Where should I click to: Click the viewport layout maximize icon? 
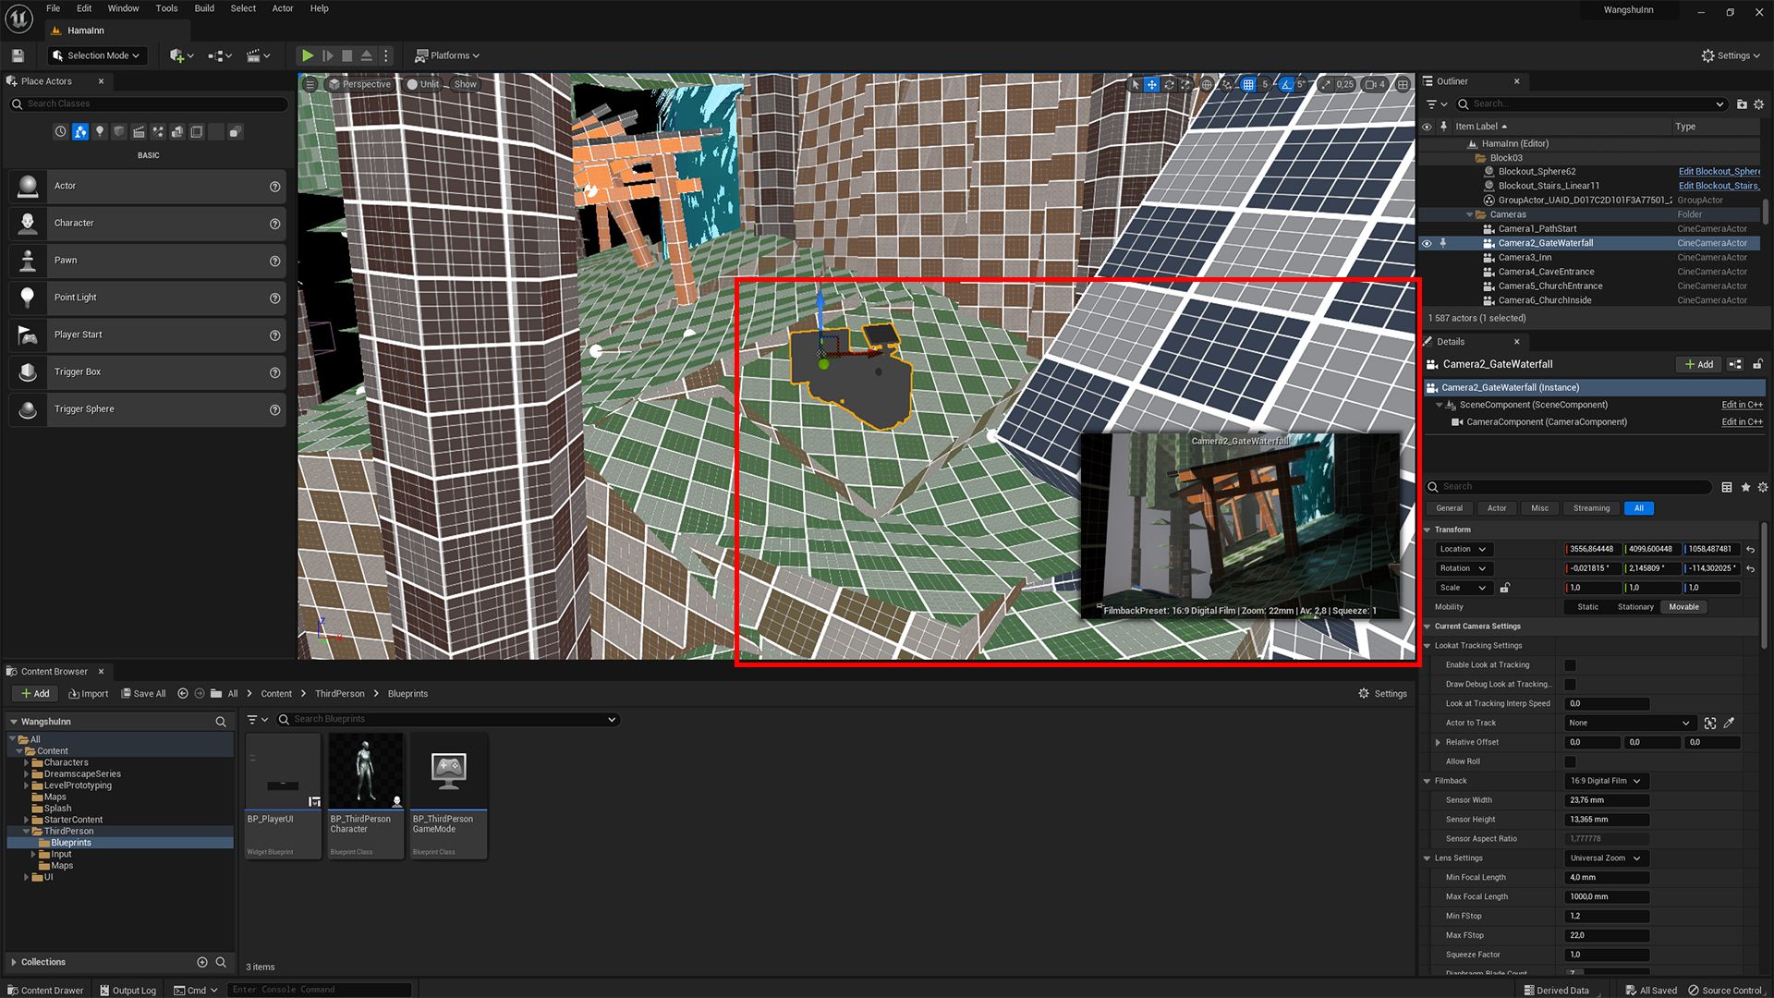coord(1403,84)
